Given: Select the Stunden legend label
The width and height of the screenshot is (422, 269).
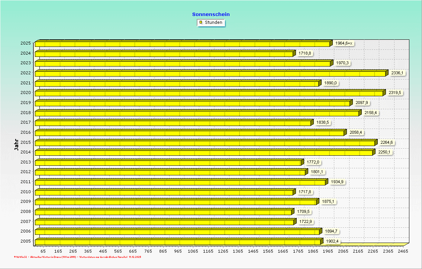Looking at the screenshot, I should (213, 22).
